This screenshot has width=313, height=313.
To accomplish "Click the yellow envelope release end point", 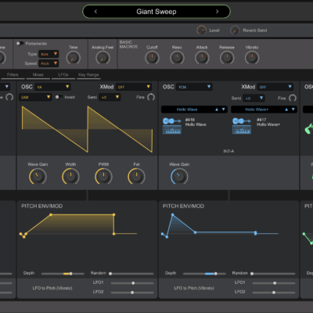I will 114,234.
